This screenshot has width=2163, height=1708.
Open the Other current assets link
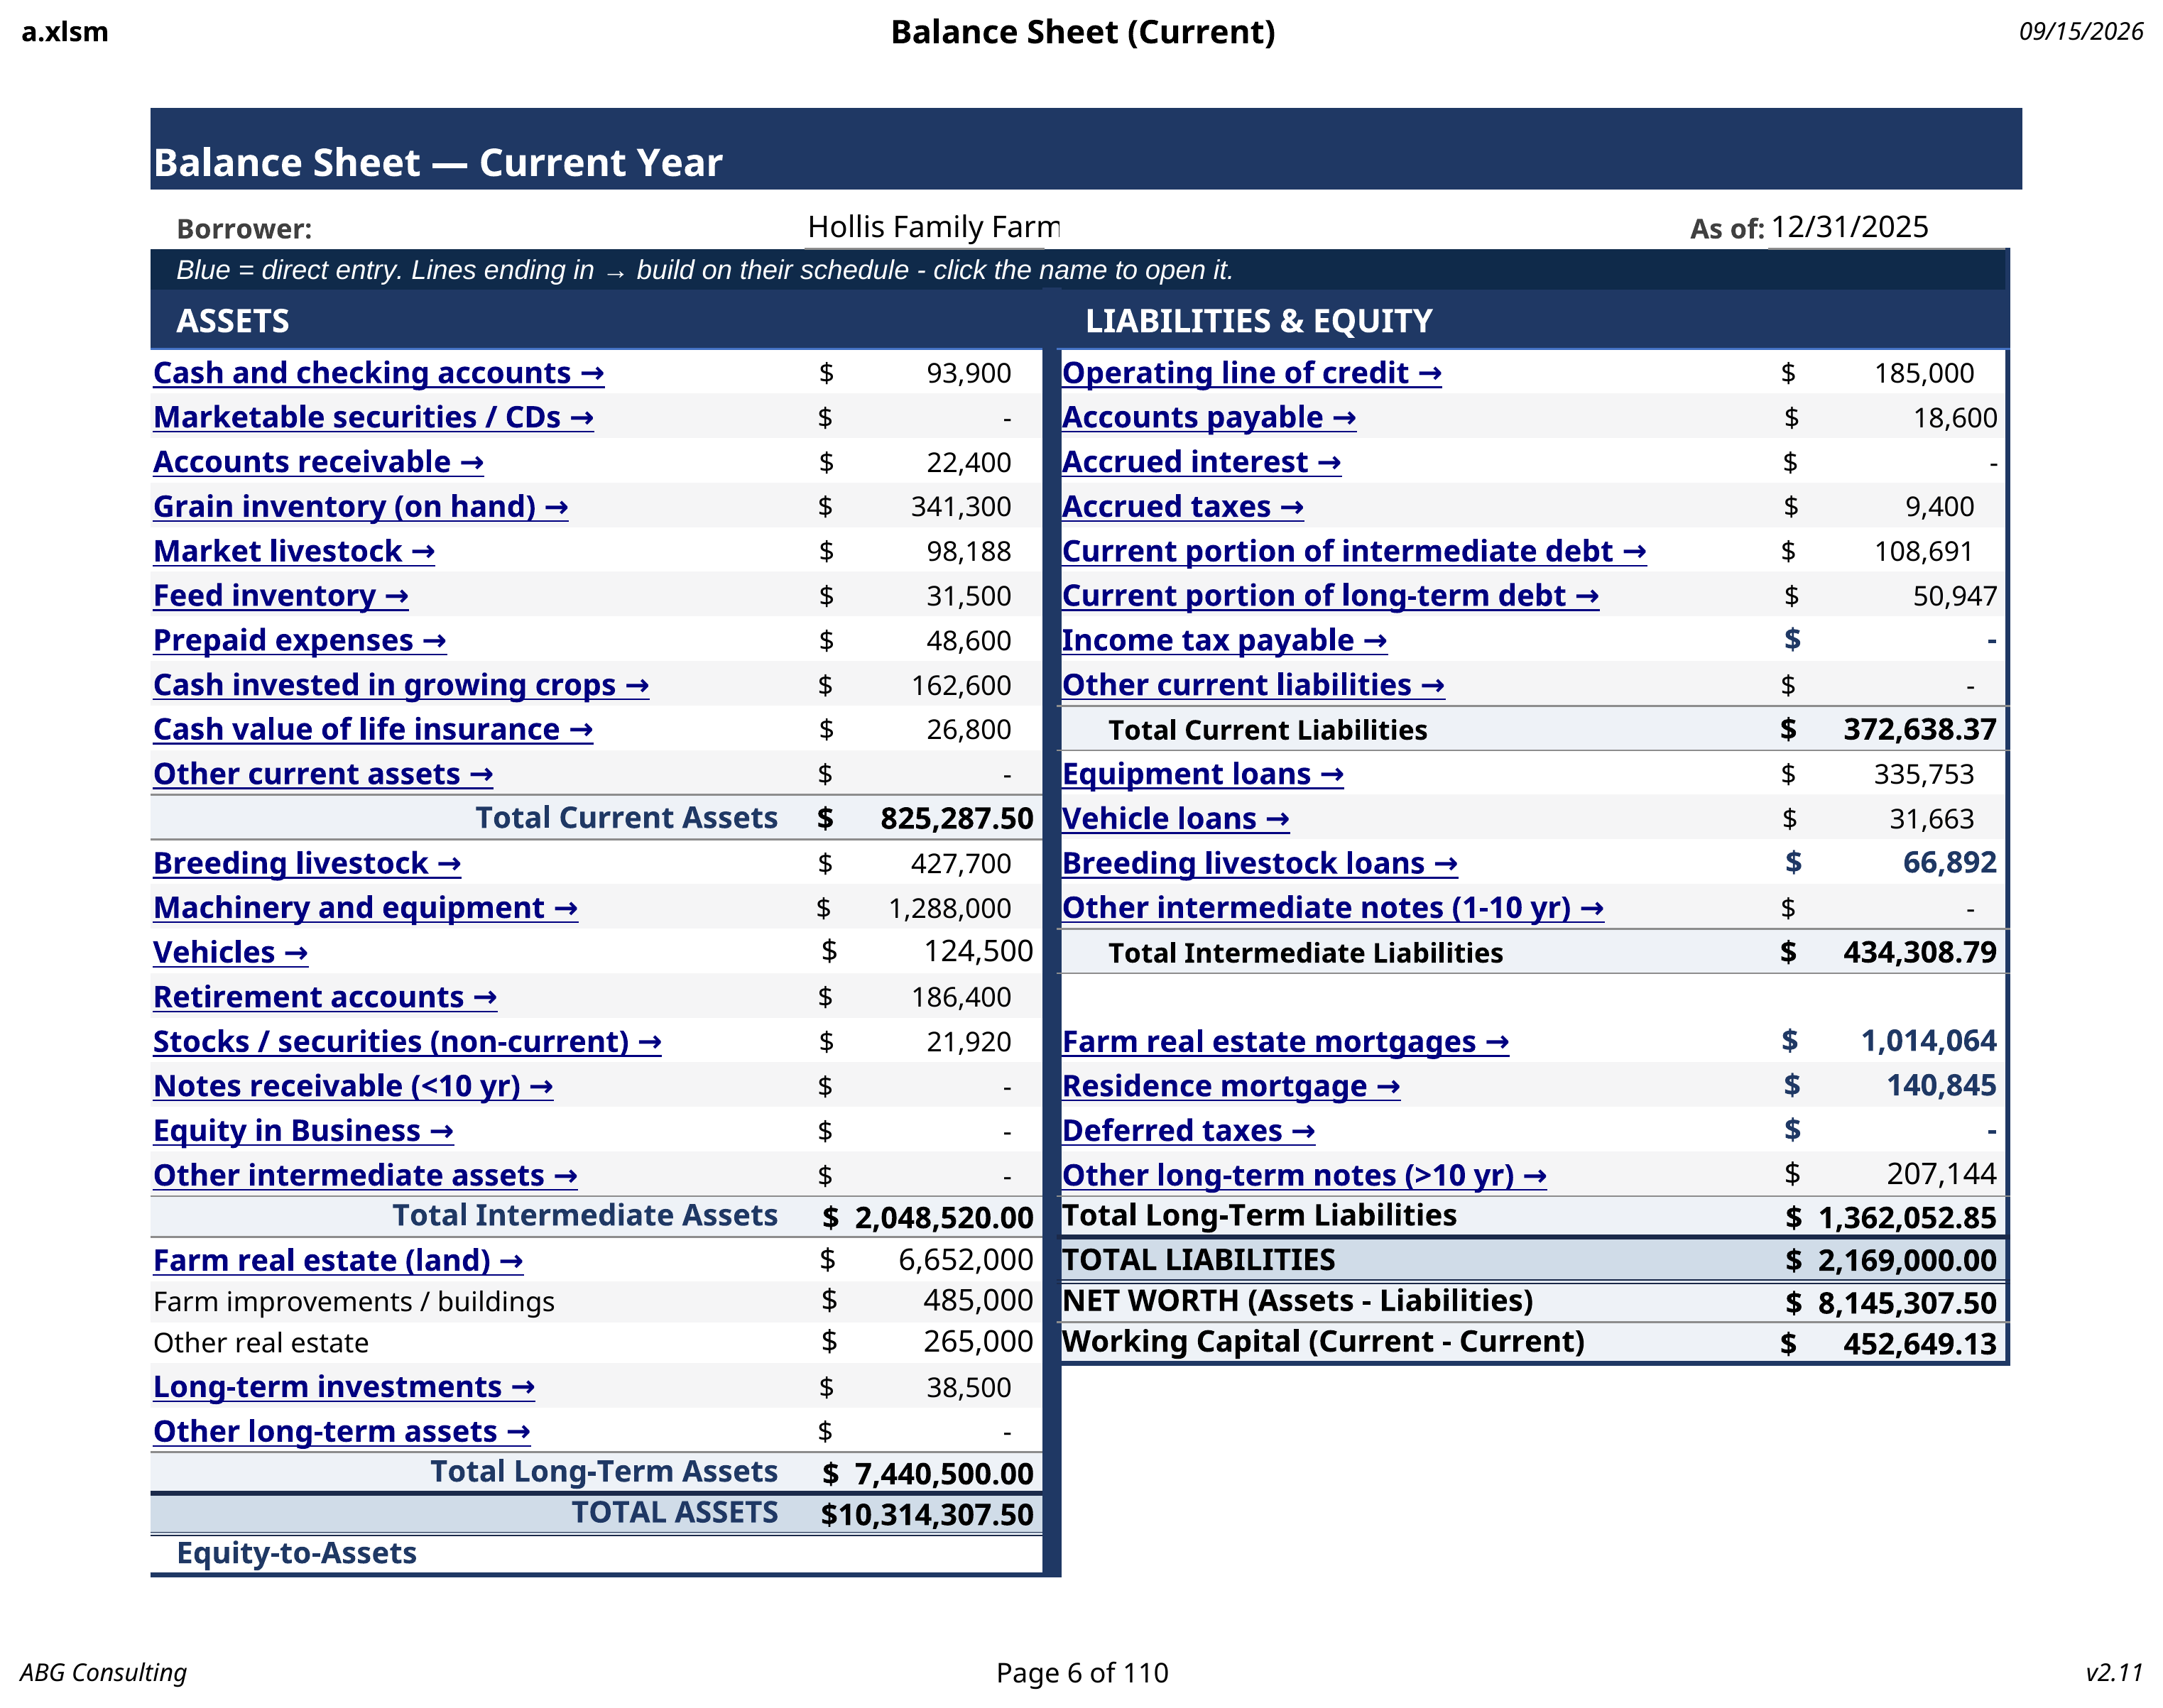tap(323, 774)
